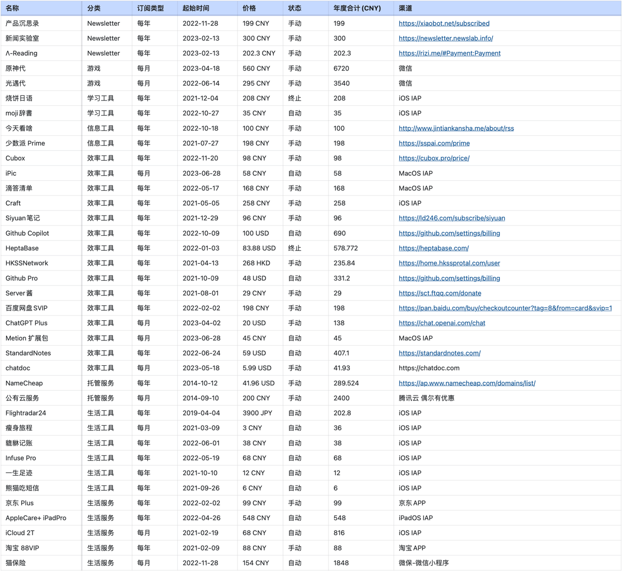Open the ld246.com subscribe siyuan link
The image size is (622, 571).
tap(451, 218)
